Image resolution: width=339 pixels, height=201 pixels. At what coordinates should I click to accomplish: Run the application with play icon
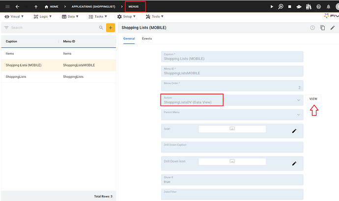pyautogui.click(x=272, y=7)
